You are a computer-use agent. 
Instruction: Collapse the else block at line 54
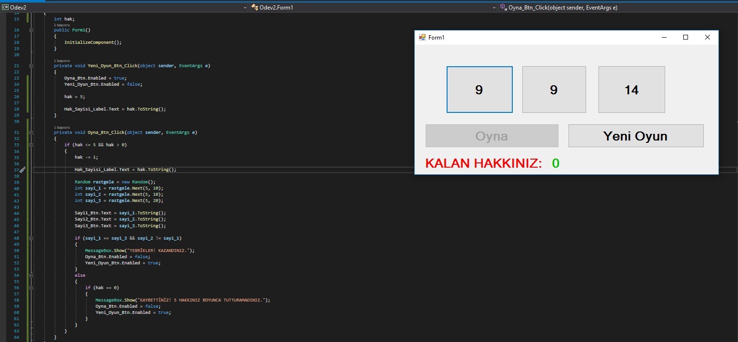coord(31,275)
